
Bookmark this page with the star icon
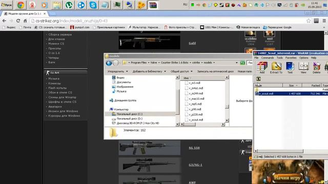[x=309, y=21]
